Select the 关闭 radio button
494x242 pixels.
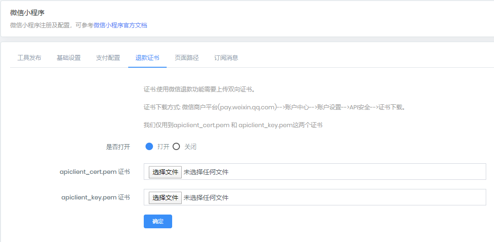pos(176,147)
